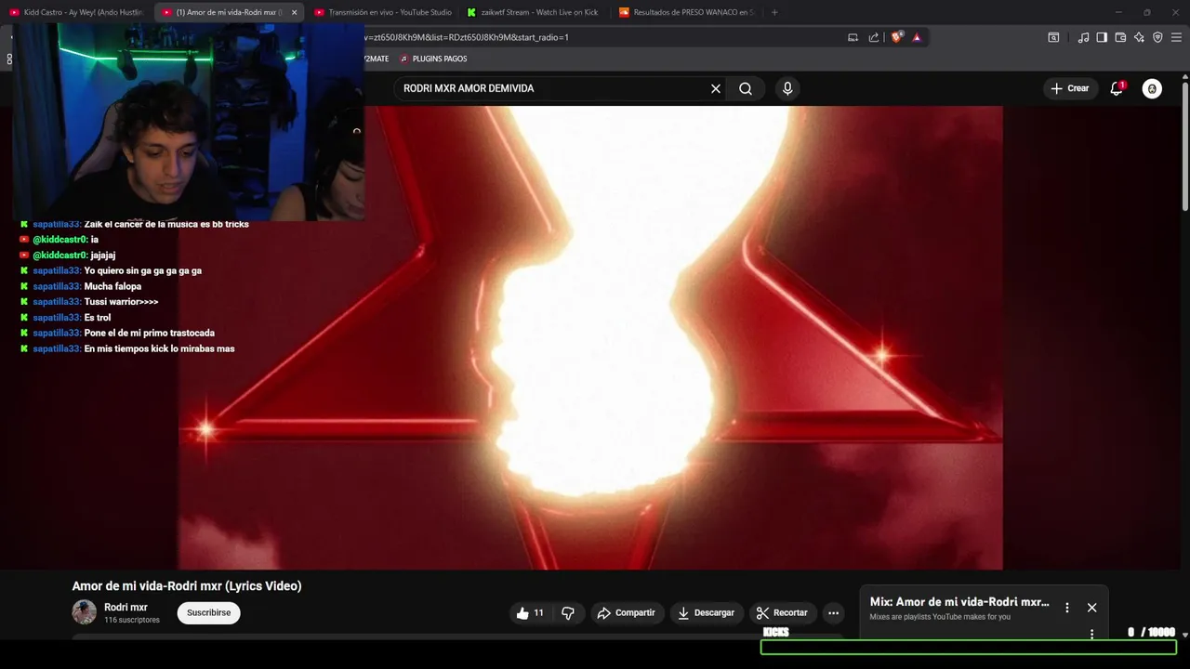Click the streamer webcam overlay
The image size is (1190, 669).
pyautogui.click(x=189, y=122)
